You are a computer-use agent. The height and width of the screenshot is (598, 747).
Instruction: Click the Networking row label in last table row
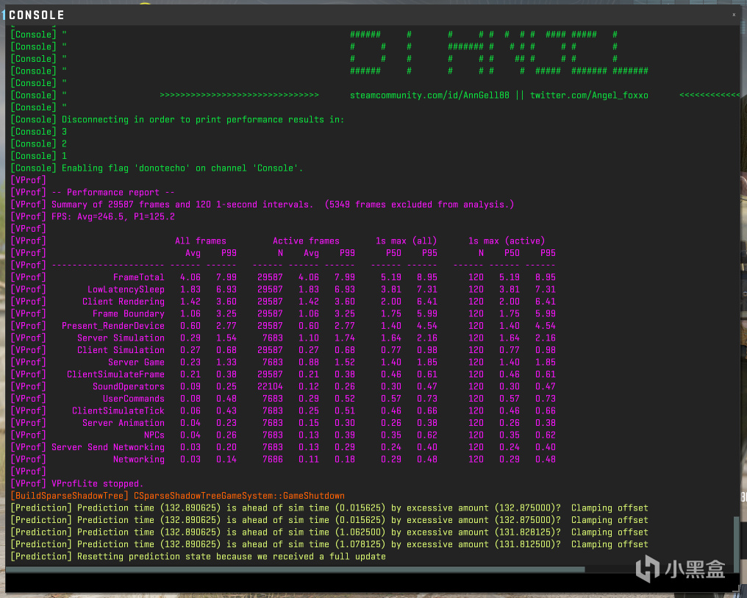(139, 460)
